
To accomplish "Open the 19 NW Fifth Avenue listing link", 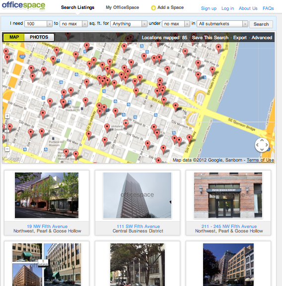I will pos(47,227).
